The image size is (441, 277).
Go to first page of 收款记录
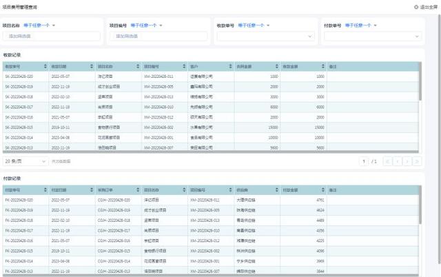coord(387,161)
